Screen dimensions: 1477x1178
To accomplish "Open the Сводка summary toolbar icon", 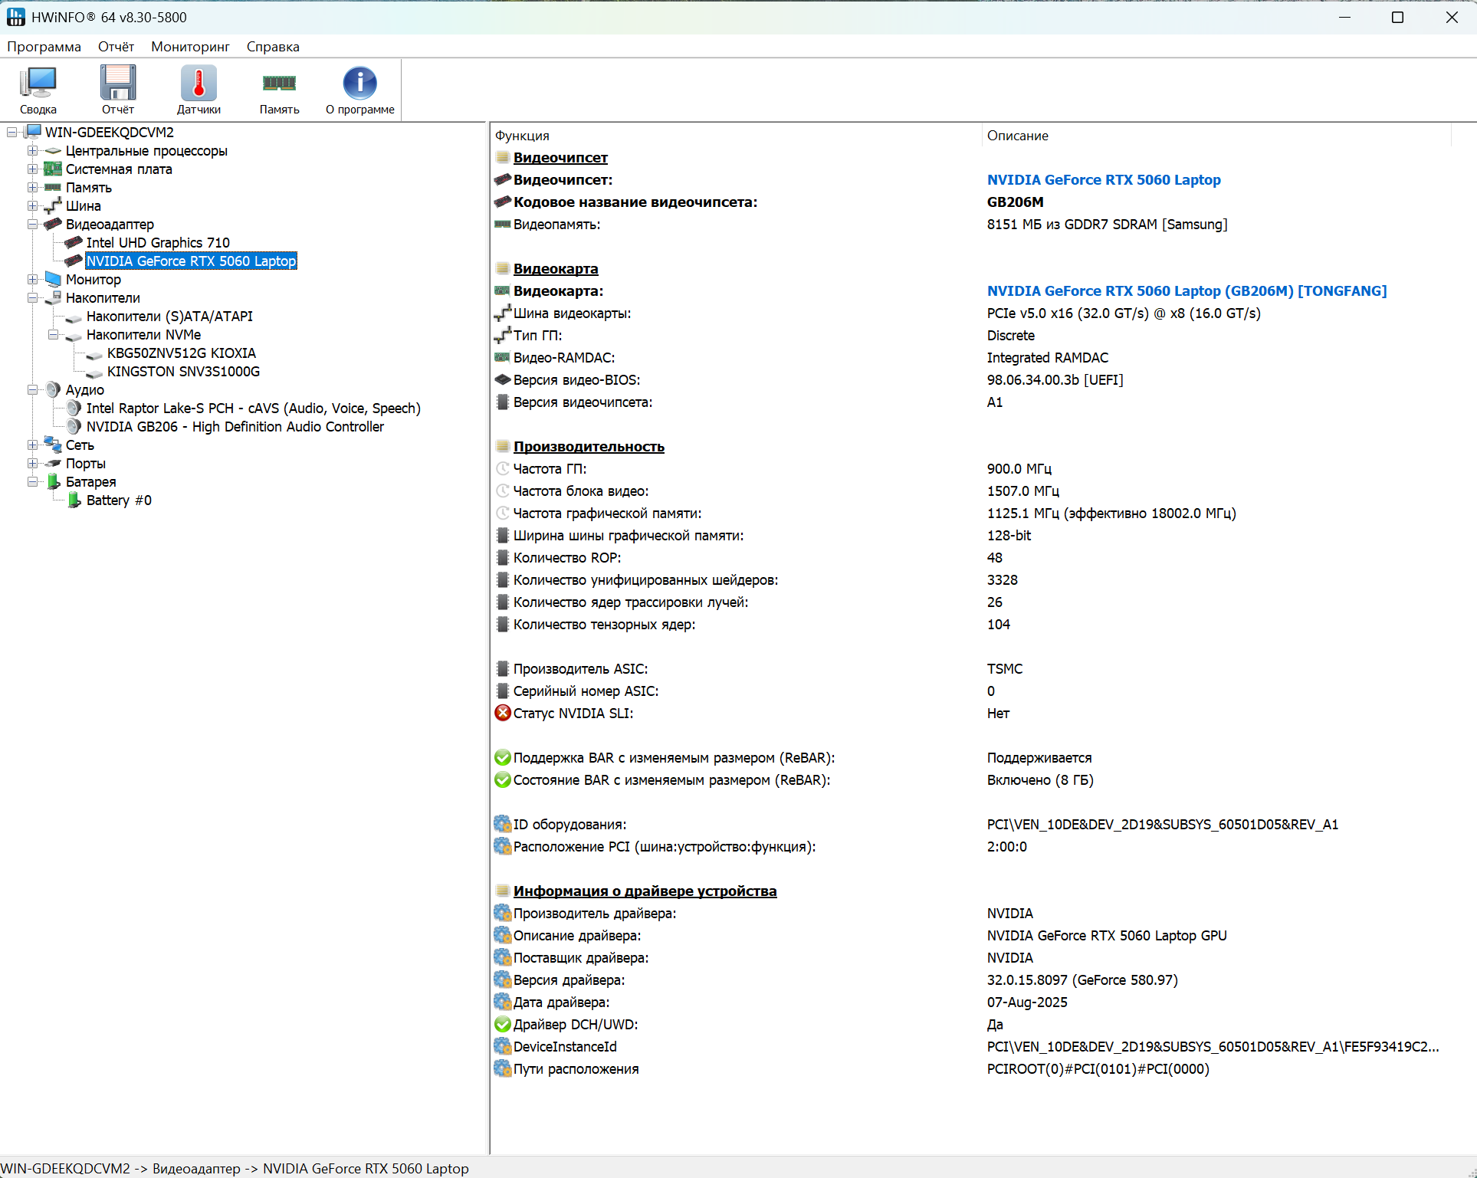I will click(38, 90).
